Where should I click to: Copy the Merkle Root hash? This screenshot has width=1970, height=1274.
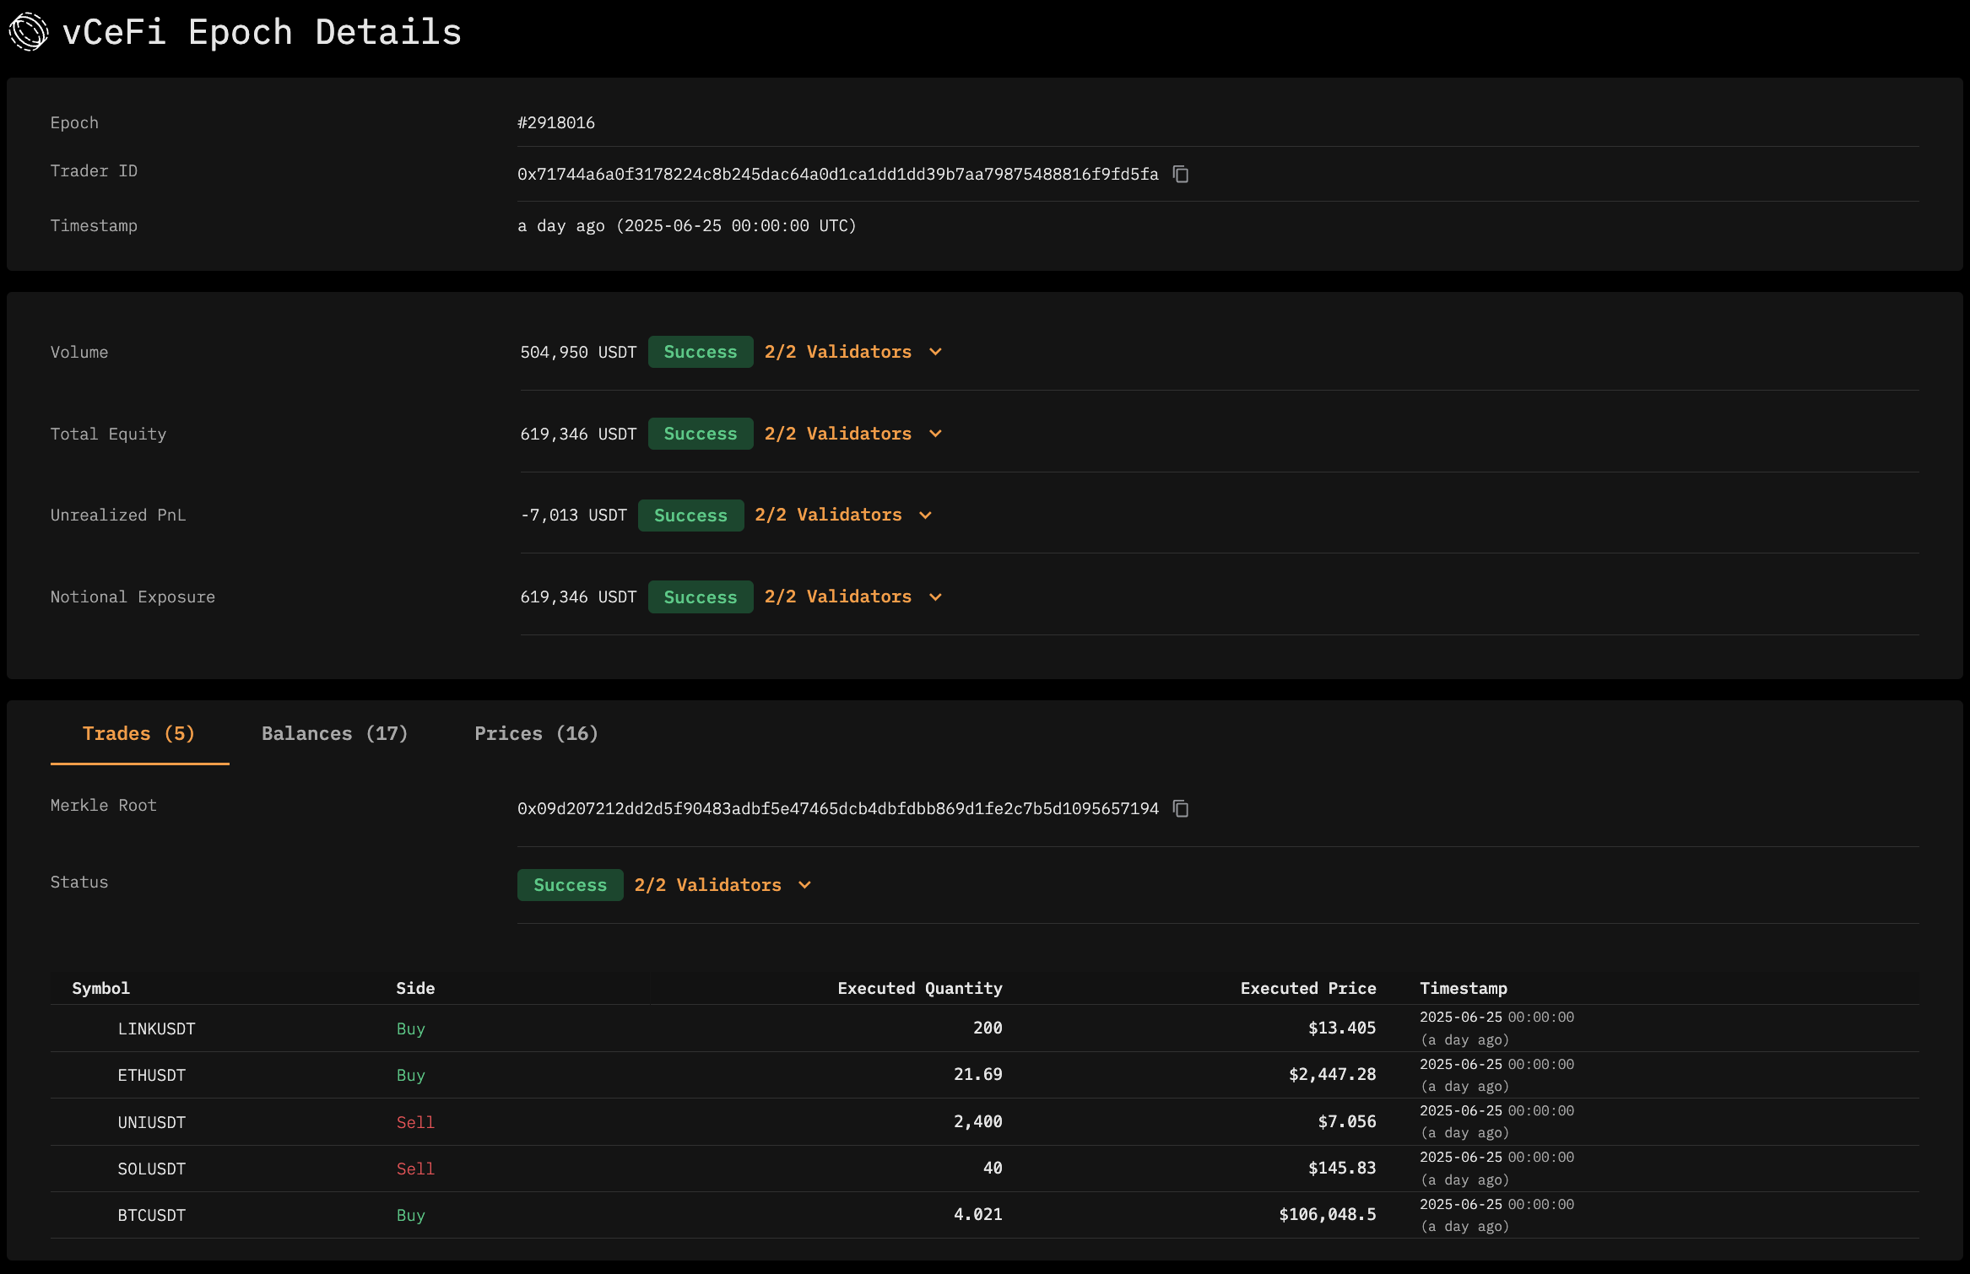[x=1181, y=809]
